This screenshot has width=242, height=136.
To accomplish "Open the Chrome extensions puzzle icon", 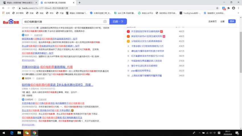I will point(229,8).
